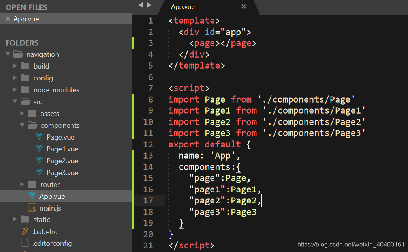Click the Vue icon beside Page.vue
408x252 pixels.
(x=39, y=137)
